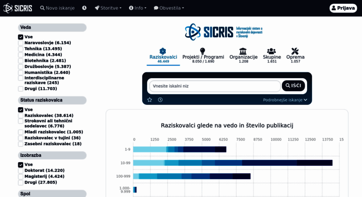
Task: Open the SICRIS logo in navbar
Action: click(18, 8)
